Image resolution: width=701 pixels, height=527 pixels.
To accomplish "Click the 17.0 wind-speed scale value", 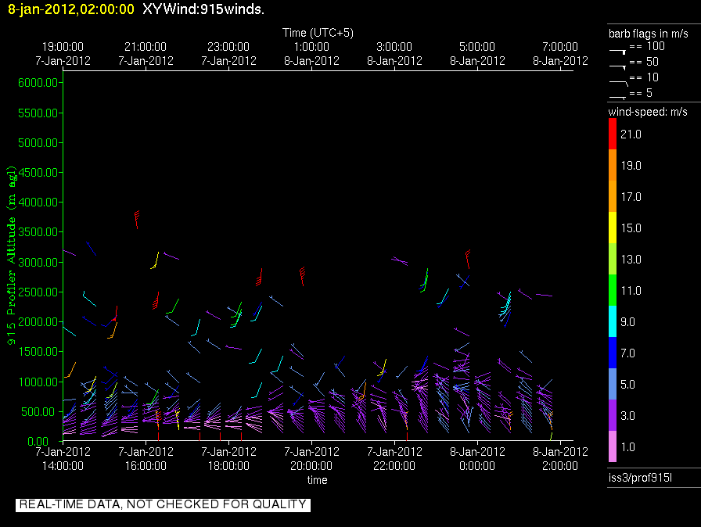I will click(x=631, y=197).
